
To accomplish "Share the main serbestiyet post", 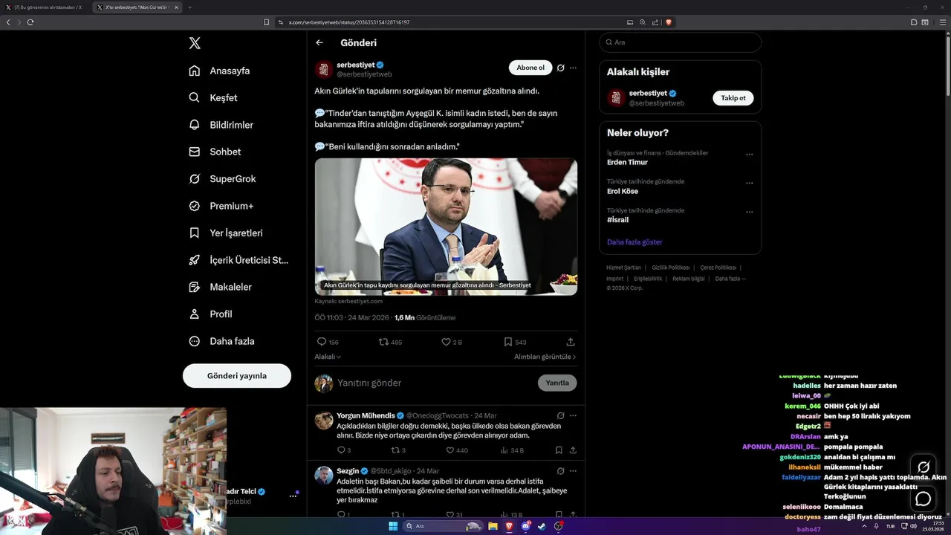I will pos(571,342).
